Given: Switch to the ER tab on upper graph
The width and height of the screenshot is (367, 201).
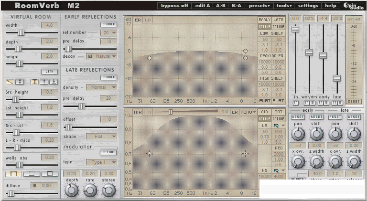Looking at the screenshot, I should click(x=138, y=20).
